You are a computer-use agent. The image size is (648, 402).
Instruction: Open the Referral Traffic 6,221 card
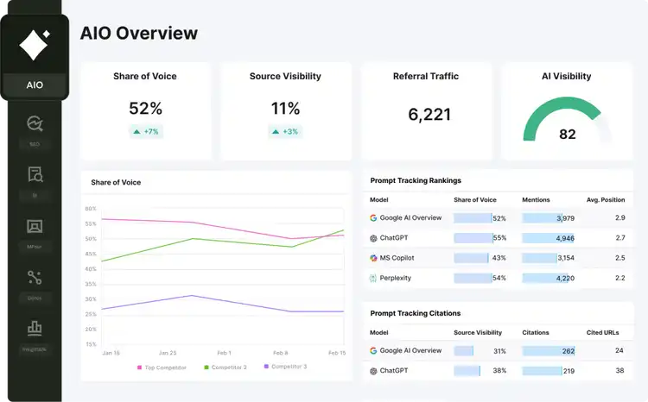[426, 111]
